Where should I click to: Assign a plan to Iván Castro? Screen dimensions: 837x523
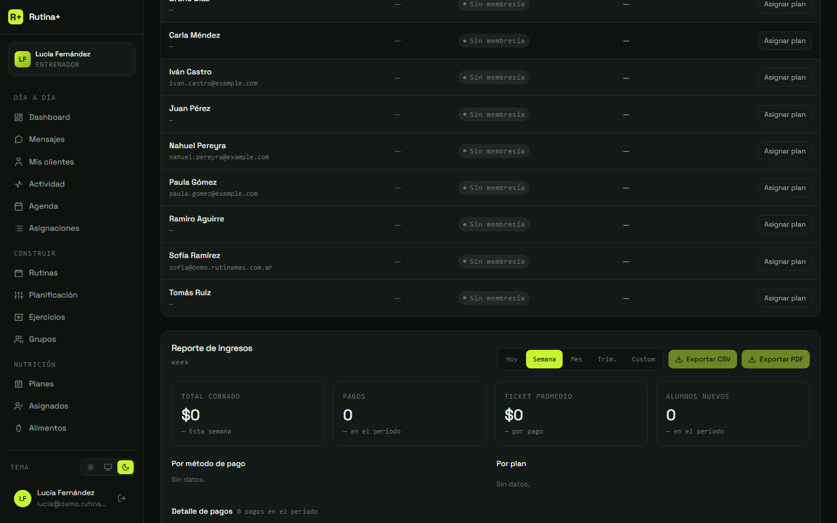point(785,77)
